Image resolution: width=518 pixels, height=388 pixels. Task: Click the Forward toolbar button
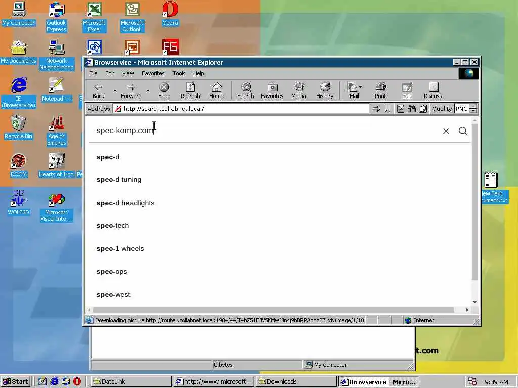point(131,91)
